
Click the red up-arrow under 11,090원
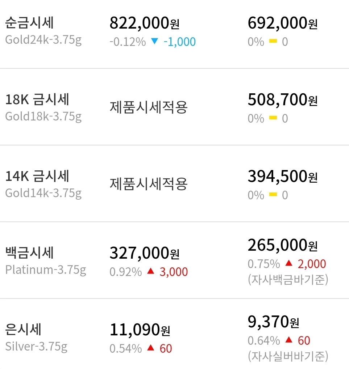(x=151, y=348)
